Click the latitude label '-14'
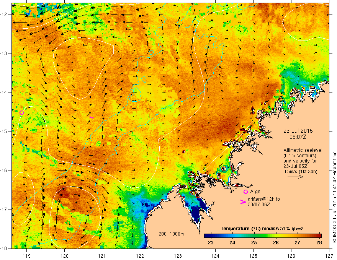This screenshot has width=337, height=260. 4,93
